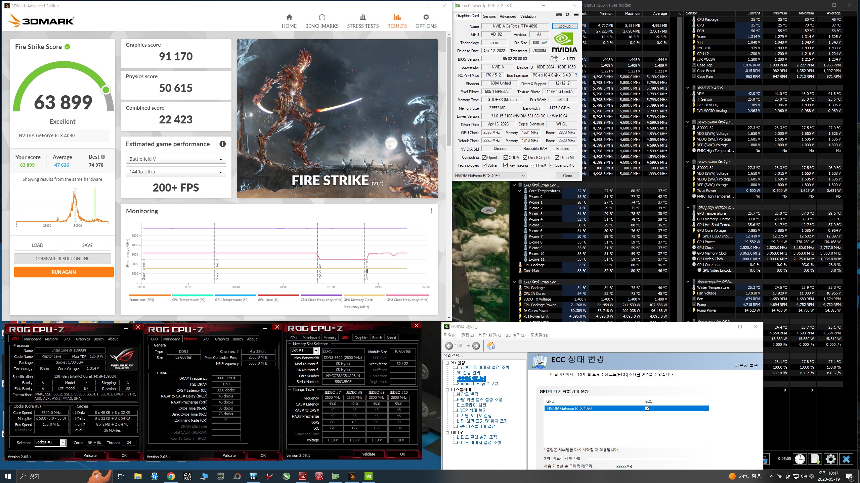The image size is (860, 483).
Task: Click the GPU Clock Frequency legend swatch
Action: tap(407, 295)
